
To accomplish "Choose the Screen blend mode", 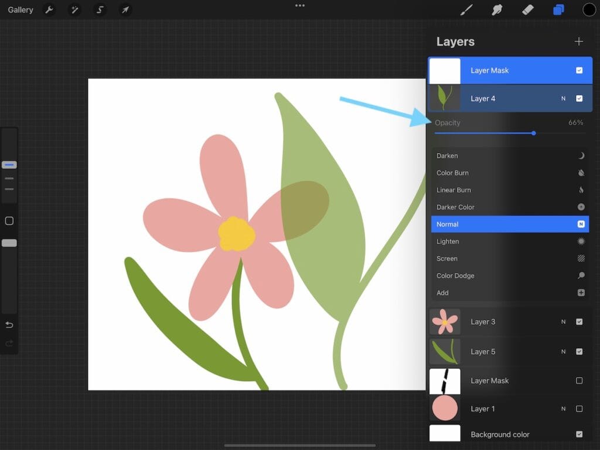I will (x=510, y=258).
